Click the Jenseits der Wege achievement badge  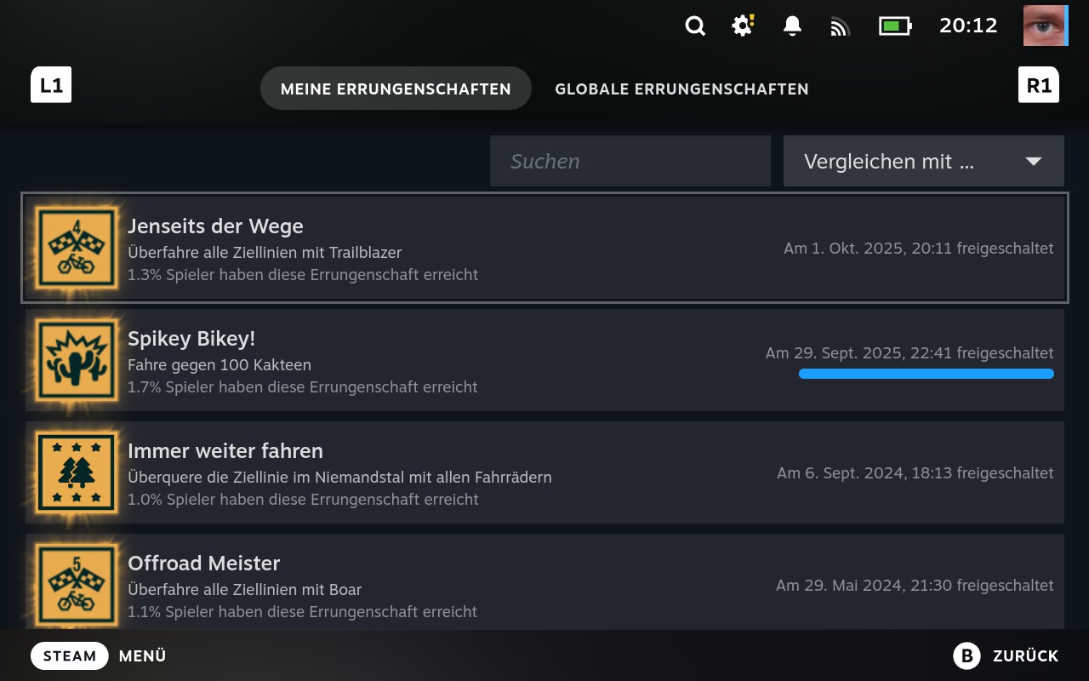77,248
